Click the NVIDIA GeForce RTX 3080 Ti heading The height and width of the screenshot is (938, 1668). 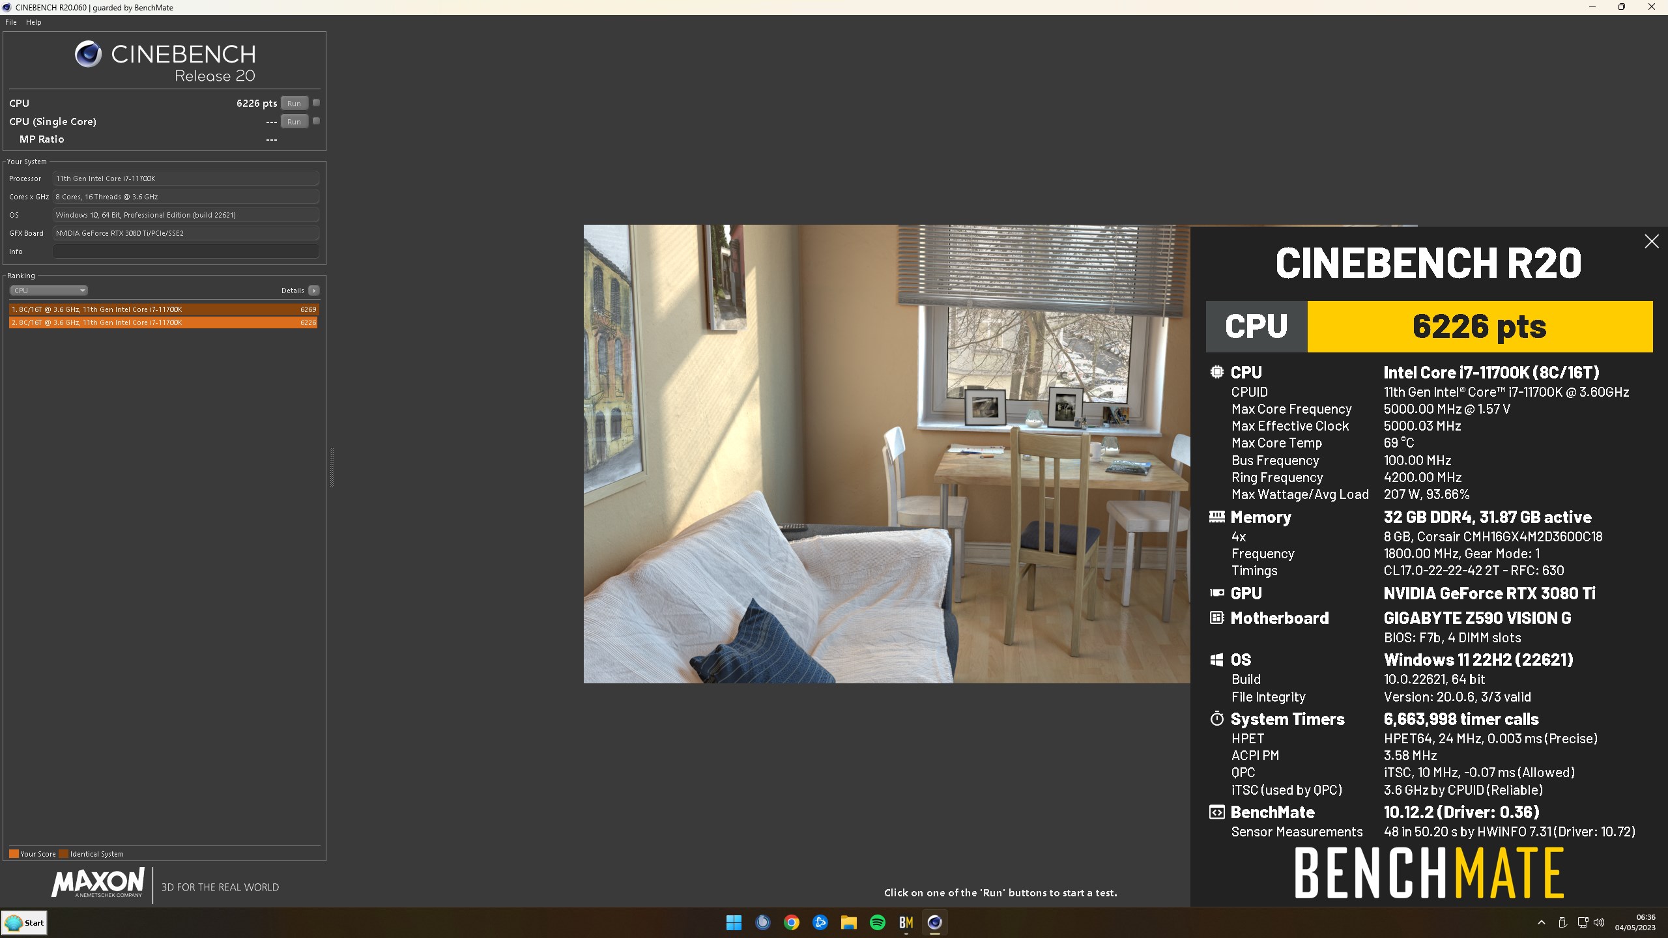coord(1489,593)
